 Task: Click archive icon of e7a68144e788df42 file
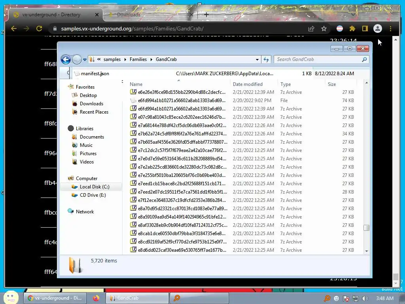[133, 125]
